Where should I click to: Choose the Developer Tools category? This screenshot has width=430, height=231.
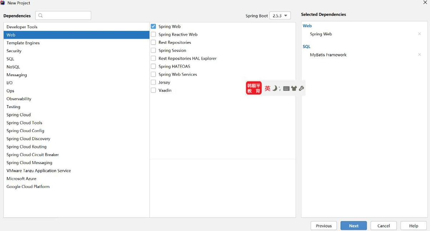(22, 27)
